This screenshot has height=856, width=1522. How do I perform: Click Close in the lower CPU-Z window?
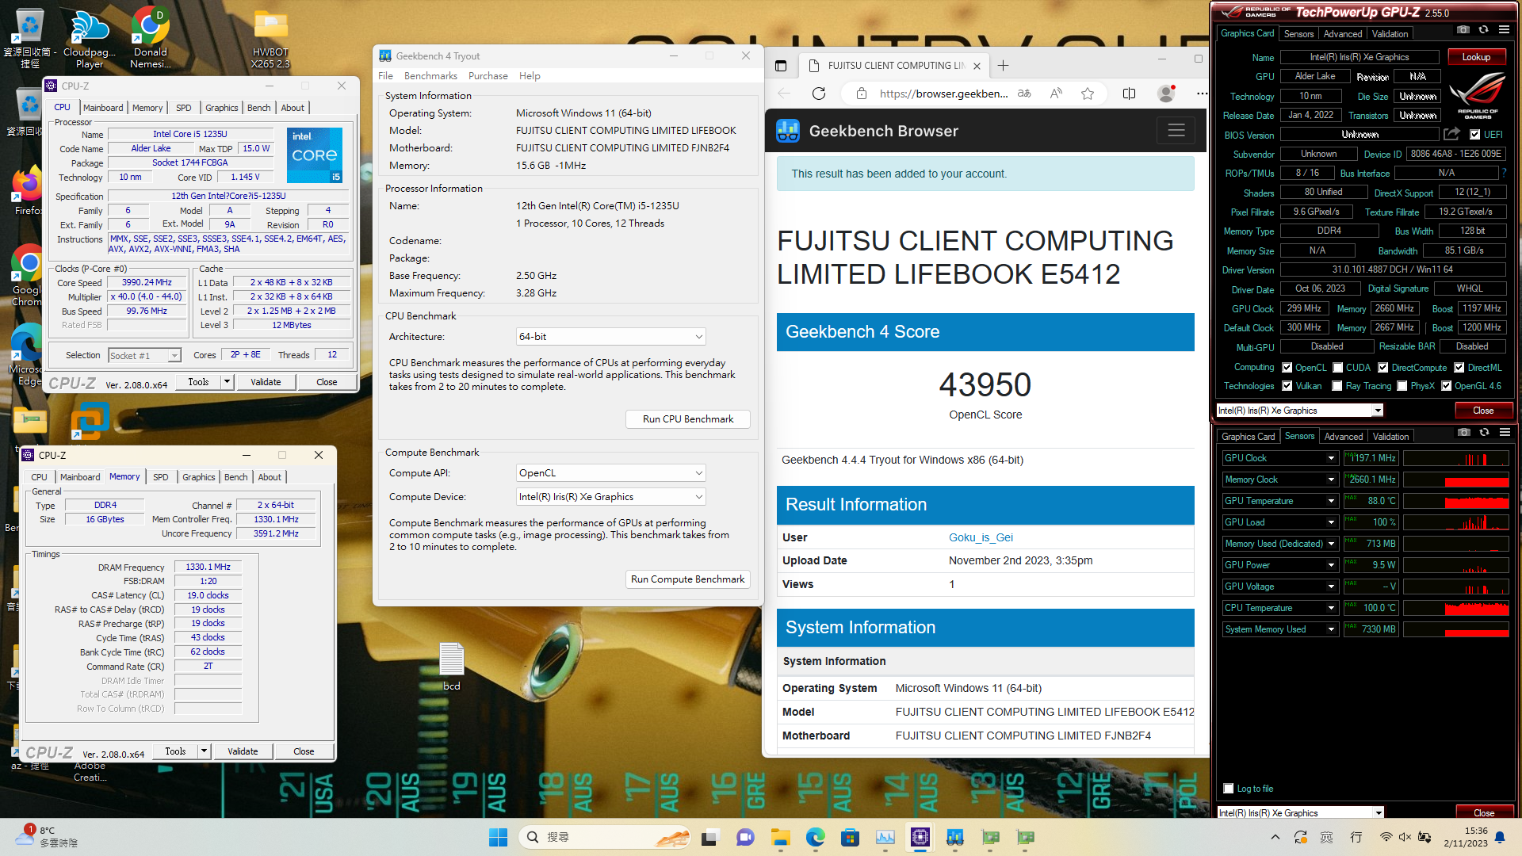[304, 751]
